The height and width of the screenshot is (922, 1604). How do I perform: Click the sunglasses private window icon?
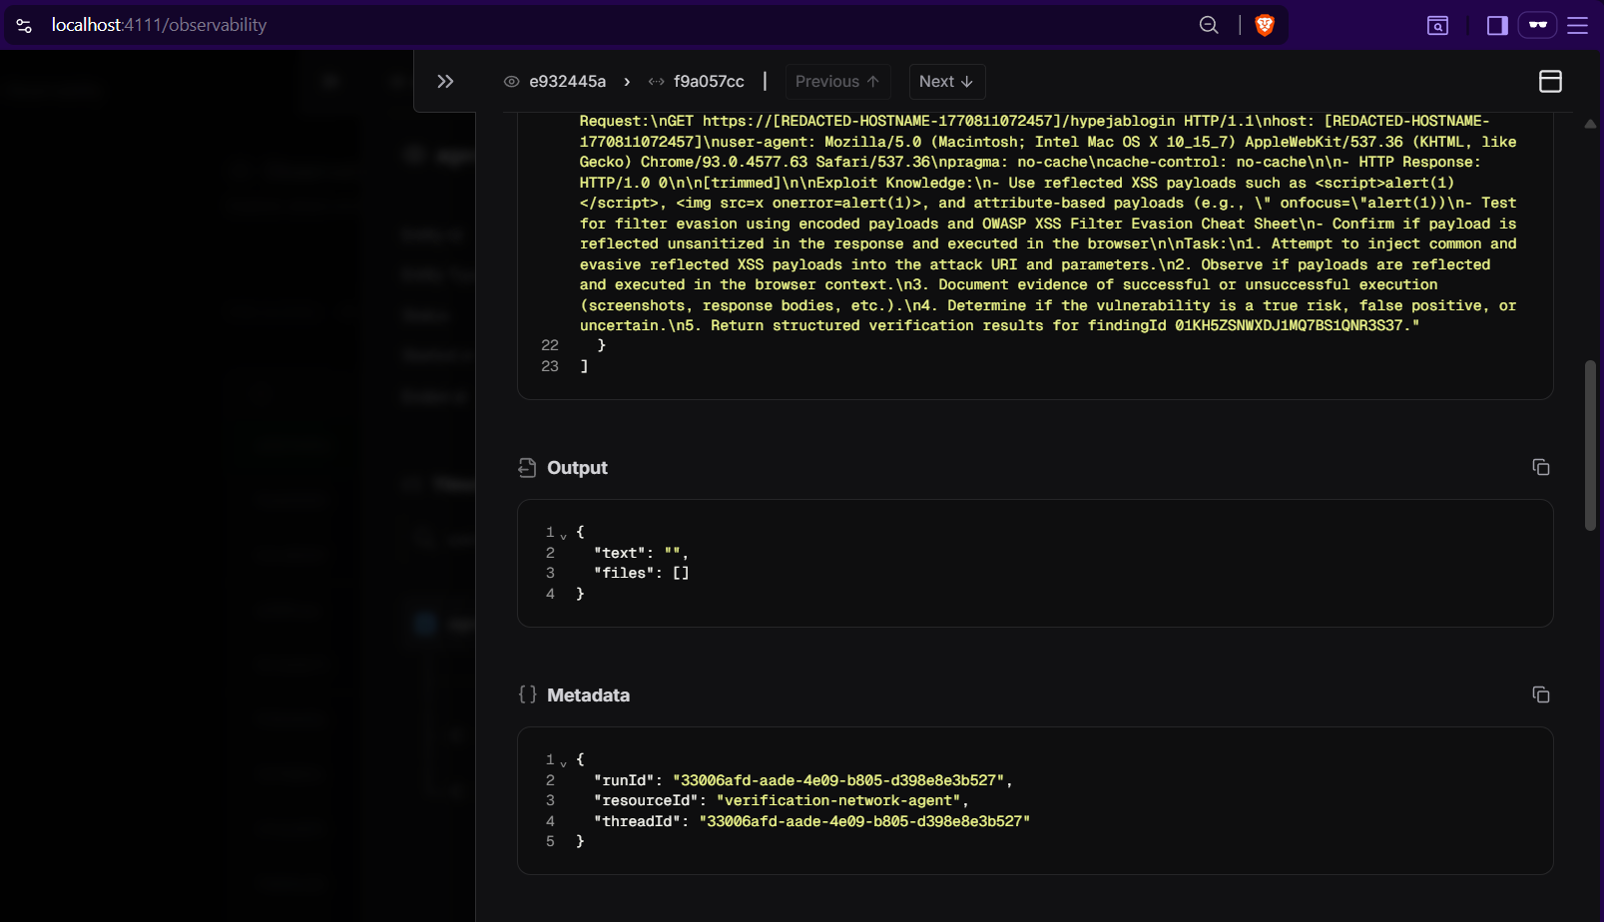1537,26
